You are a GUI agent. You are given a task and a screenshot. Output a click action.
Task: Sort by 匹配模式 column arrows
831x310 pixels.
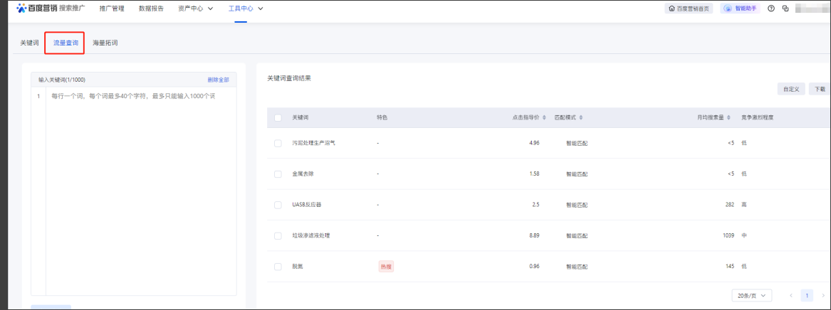click(581, 117)
